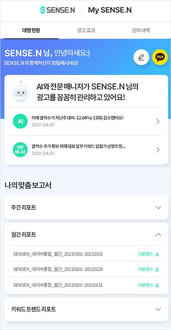Click the green AI badge icon
The height and width of the screenshot is (330, 171).
coord(20,121)
